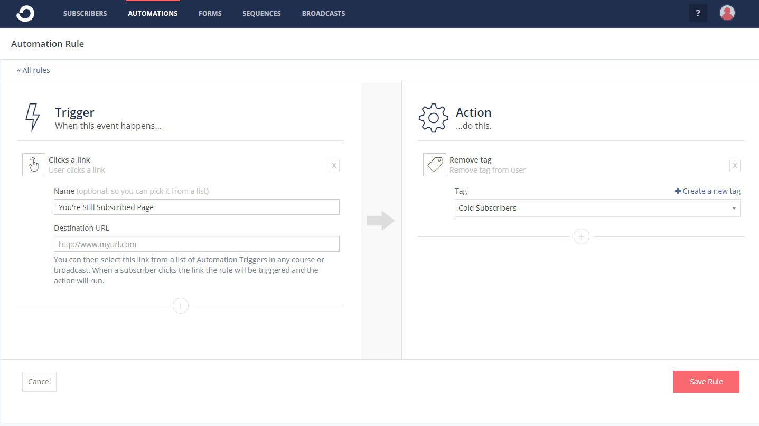
Task: Select the Remove tag icon
Action: coord(435,165)
